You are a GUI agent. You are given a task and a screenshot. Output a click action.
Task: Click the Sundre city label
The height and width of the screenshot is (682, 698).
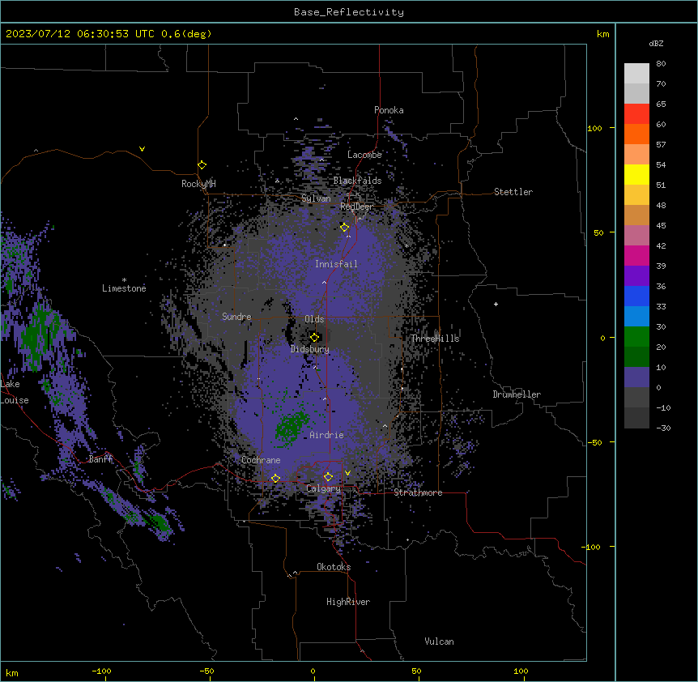coord(236,317)
